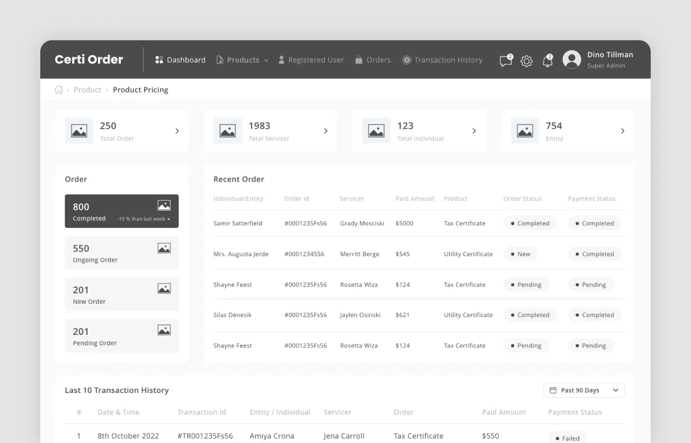
Task: Open the Total Individual card arrow
Action: pos(474,131)
